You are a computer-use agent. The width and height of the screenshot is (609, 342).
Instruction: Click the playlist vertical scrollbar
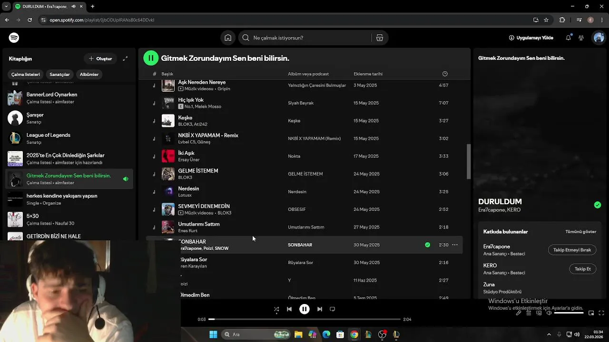click(468, 161)
